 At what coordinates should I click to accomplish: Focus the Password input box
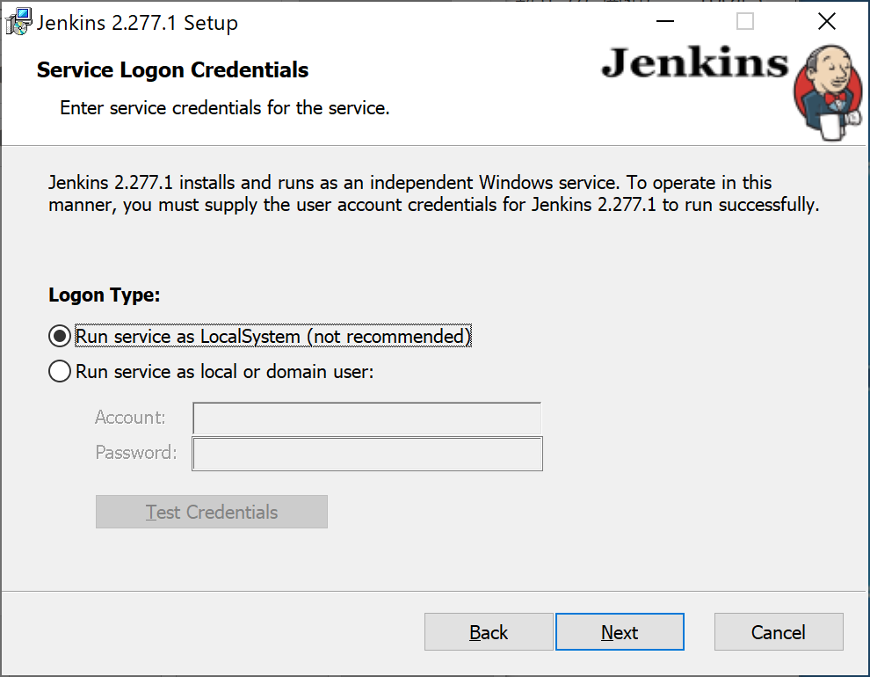tap(366, 454)
